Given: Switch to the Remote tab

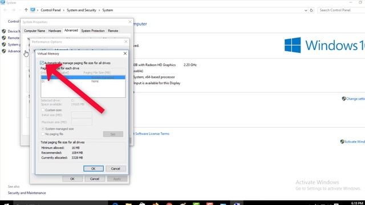Looking at the screenshot, I should coord(113,31).
